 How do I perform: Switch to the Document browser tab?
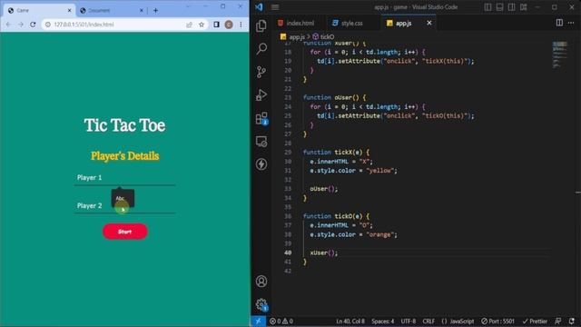pyautogui.click(x=111, y=10)
